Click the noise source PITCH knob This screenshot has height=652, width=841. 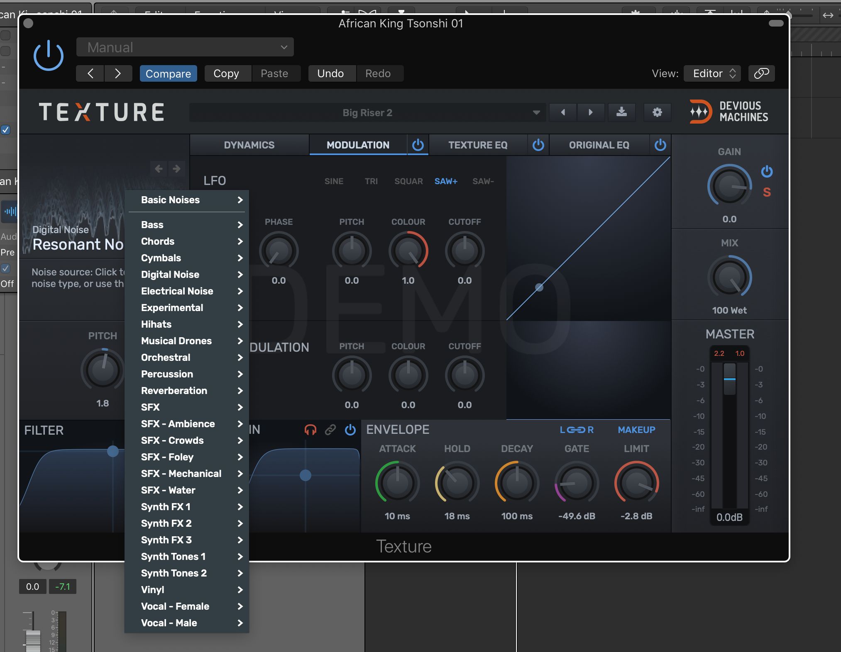tap(103, 369)
